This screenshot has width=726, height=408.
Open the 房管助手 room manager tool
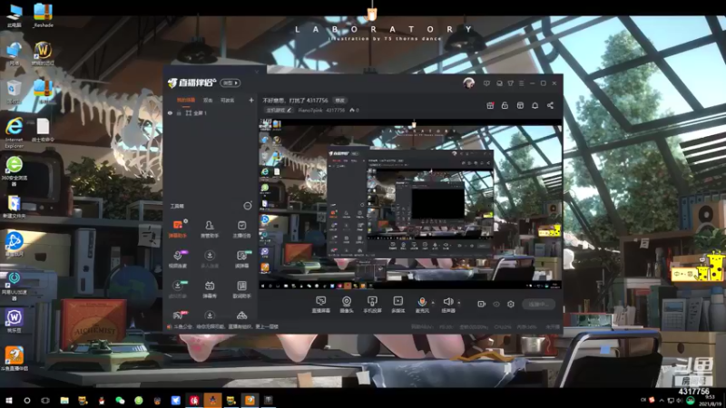pos(210,228)
